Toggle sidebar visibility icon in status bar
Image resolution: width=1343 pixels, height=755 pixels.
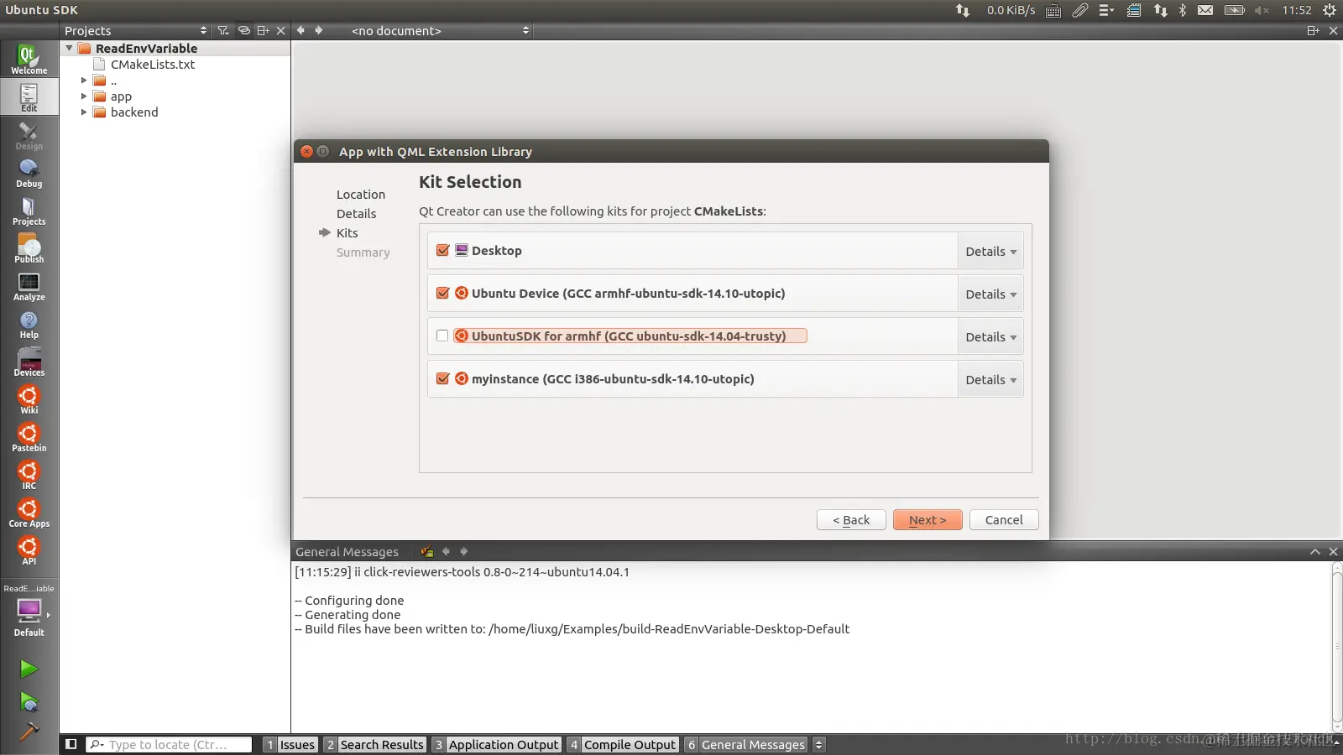71,744
